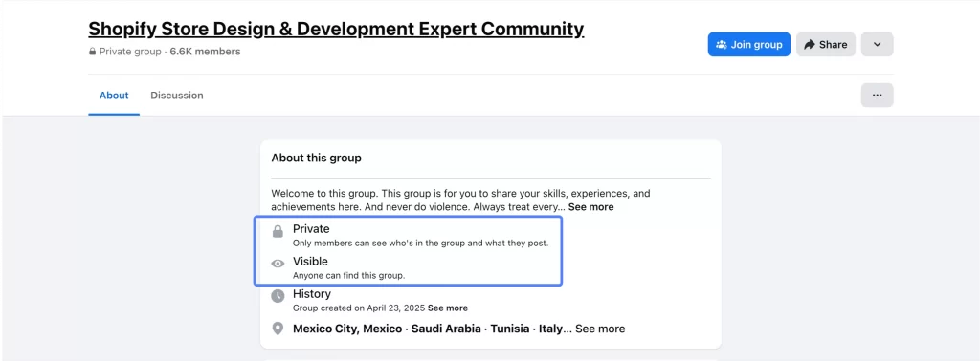Click the Private privacy label
This screenshot has height=361, width=980.
(311, 229)
